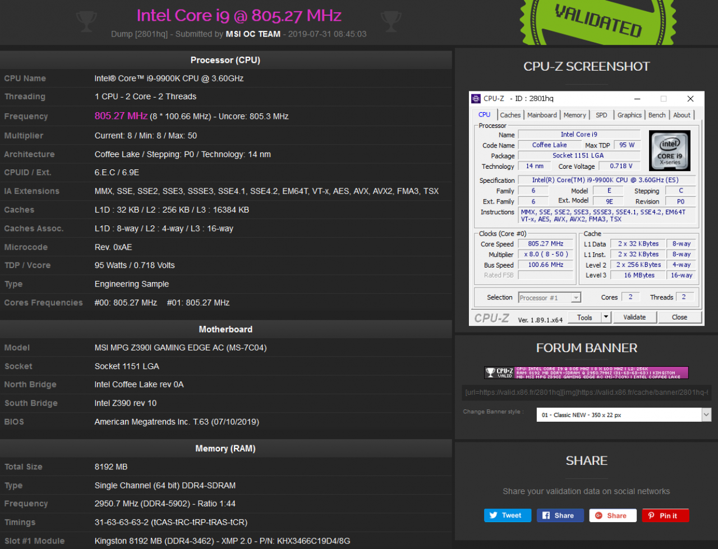This screenshot has height=549, width=718.
Task: Switch to the CPU tab in CPU-Z
Action: point(484,114)
